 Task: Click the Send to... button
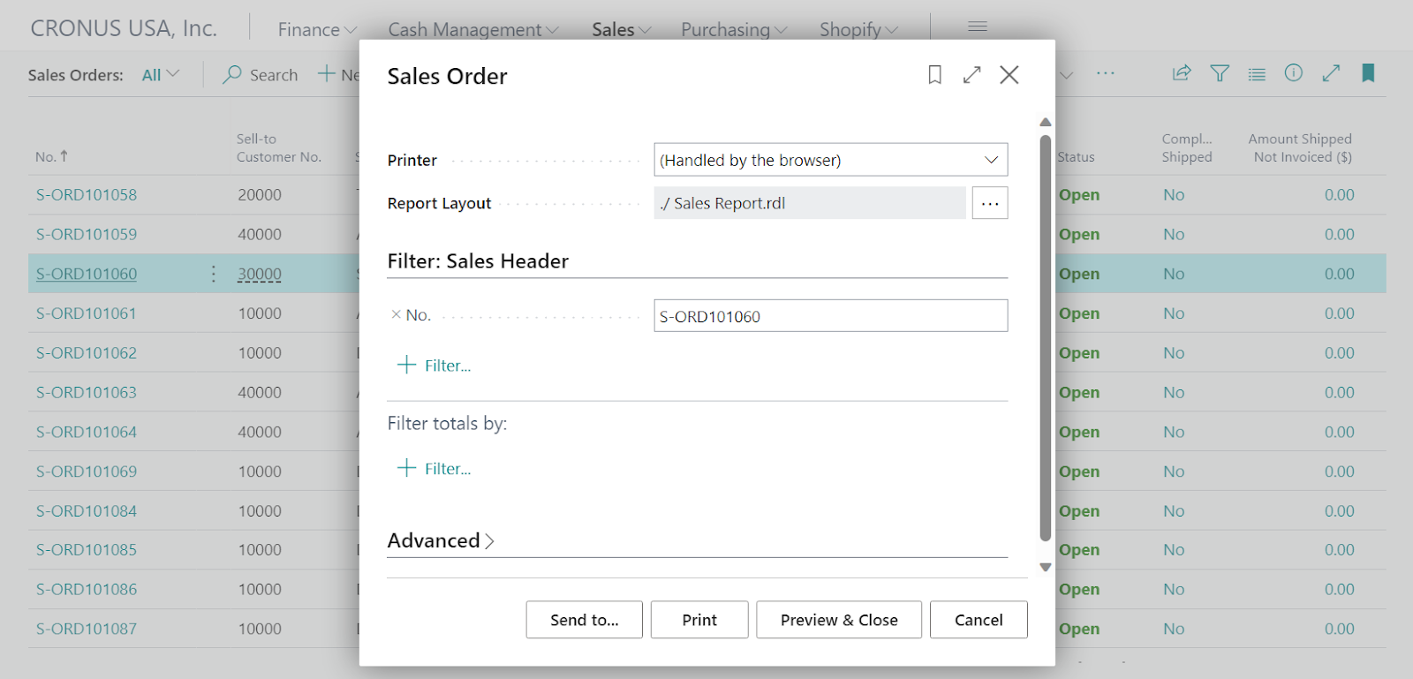click(584, 620)
